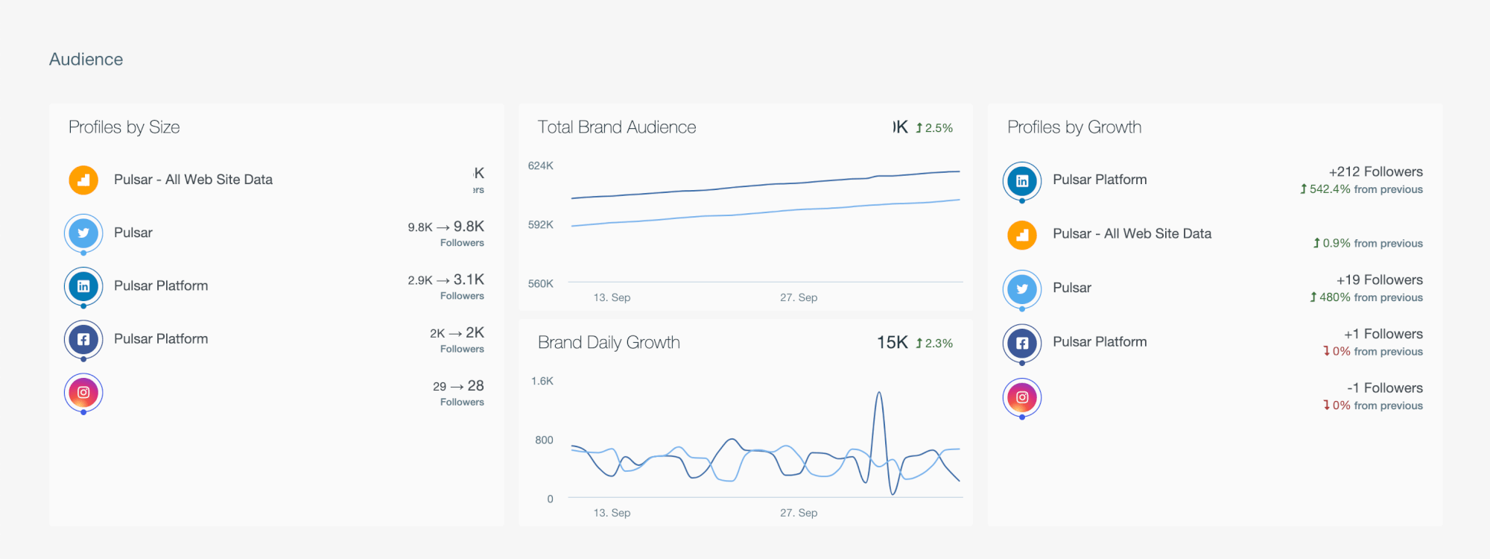Click the Facebook icon in Profiles by Growth

click(1022, 343)
